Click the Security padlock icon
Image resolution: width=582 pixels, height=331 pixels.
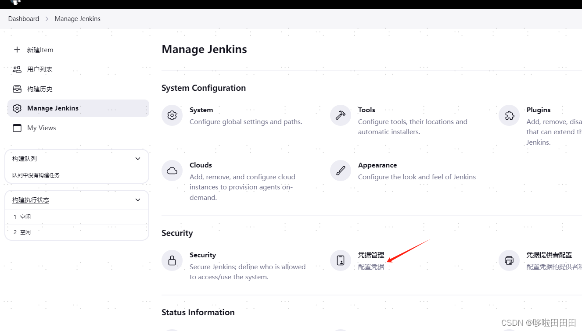pyautogui.click(x=172, y=260)
